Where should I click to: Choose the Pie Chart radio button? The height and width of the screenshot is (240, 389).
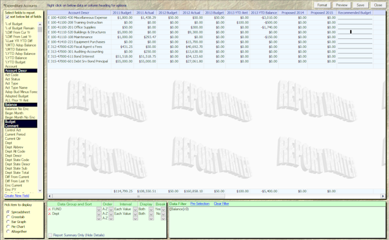pos(8,226)
